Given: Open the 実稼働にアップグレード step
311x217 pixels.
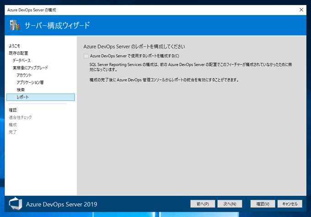Looking at the screenshot, I should 30,68.
